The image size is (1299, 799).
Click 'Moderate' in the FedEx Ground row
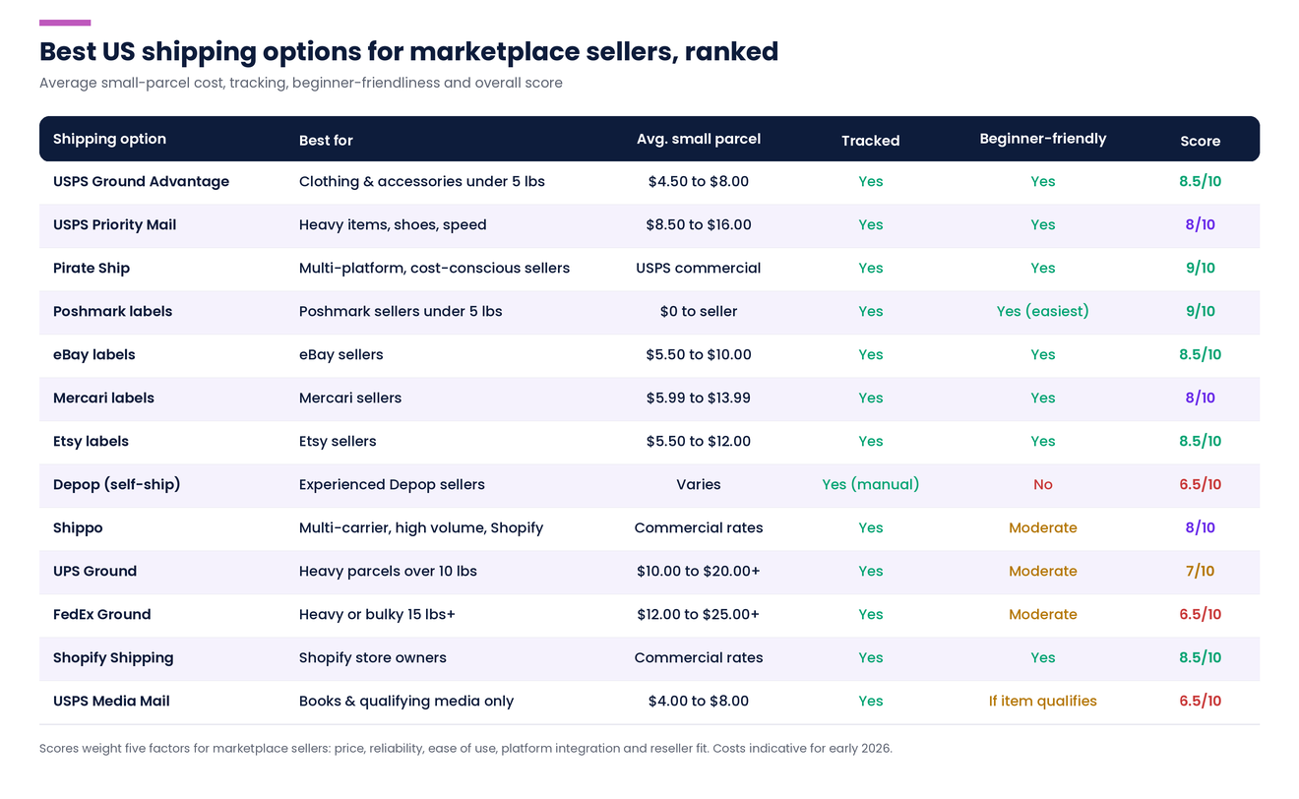1043,614
